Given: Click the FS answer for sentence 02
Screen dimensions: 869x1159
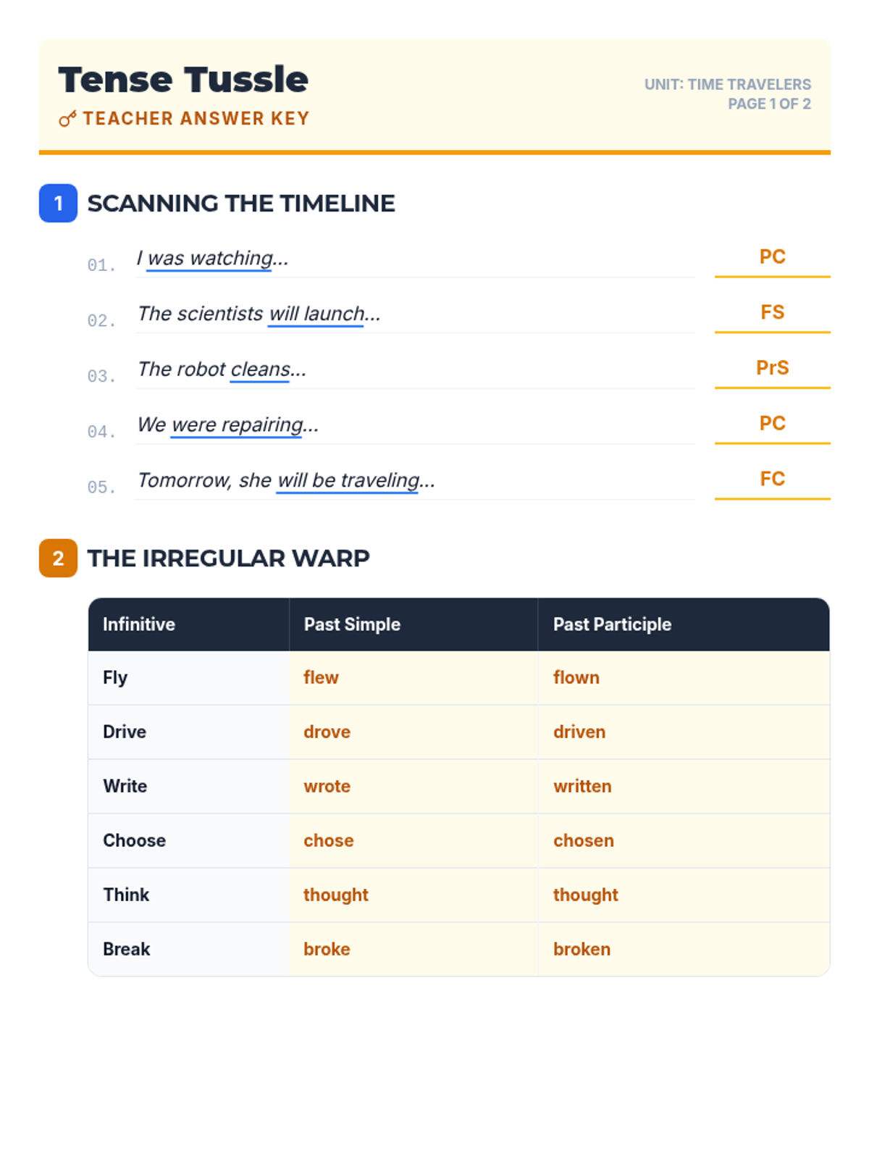Looking at the screenshot, I should pyautogui.click(x=772, y=312).
